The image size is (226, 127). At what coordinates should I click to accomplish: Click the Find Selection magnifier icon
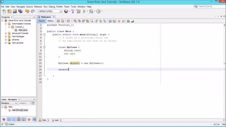point(75,21)
